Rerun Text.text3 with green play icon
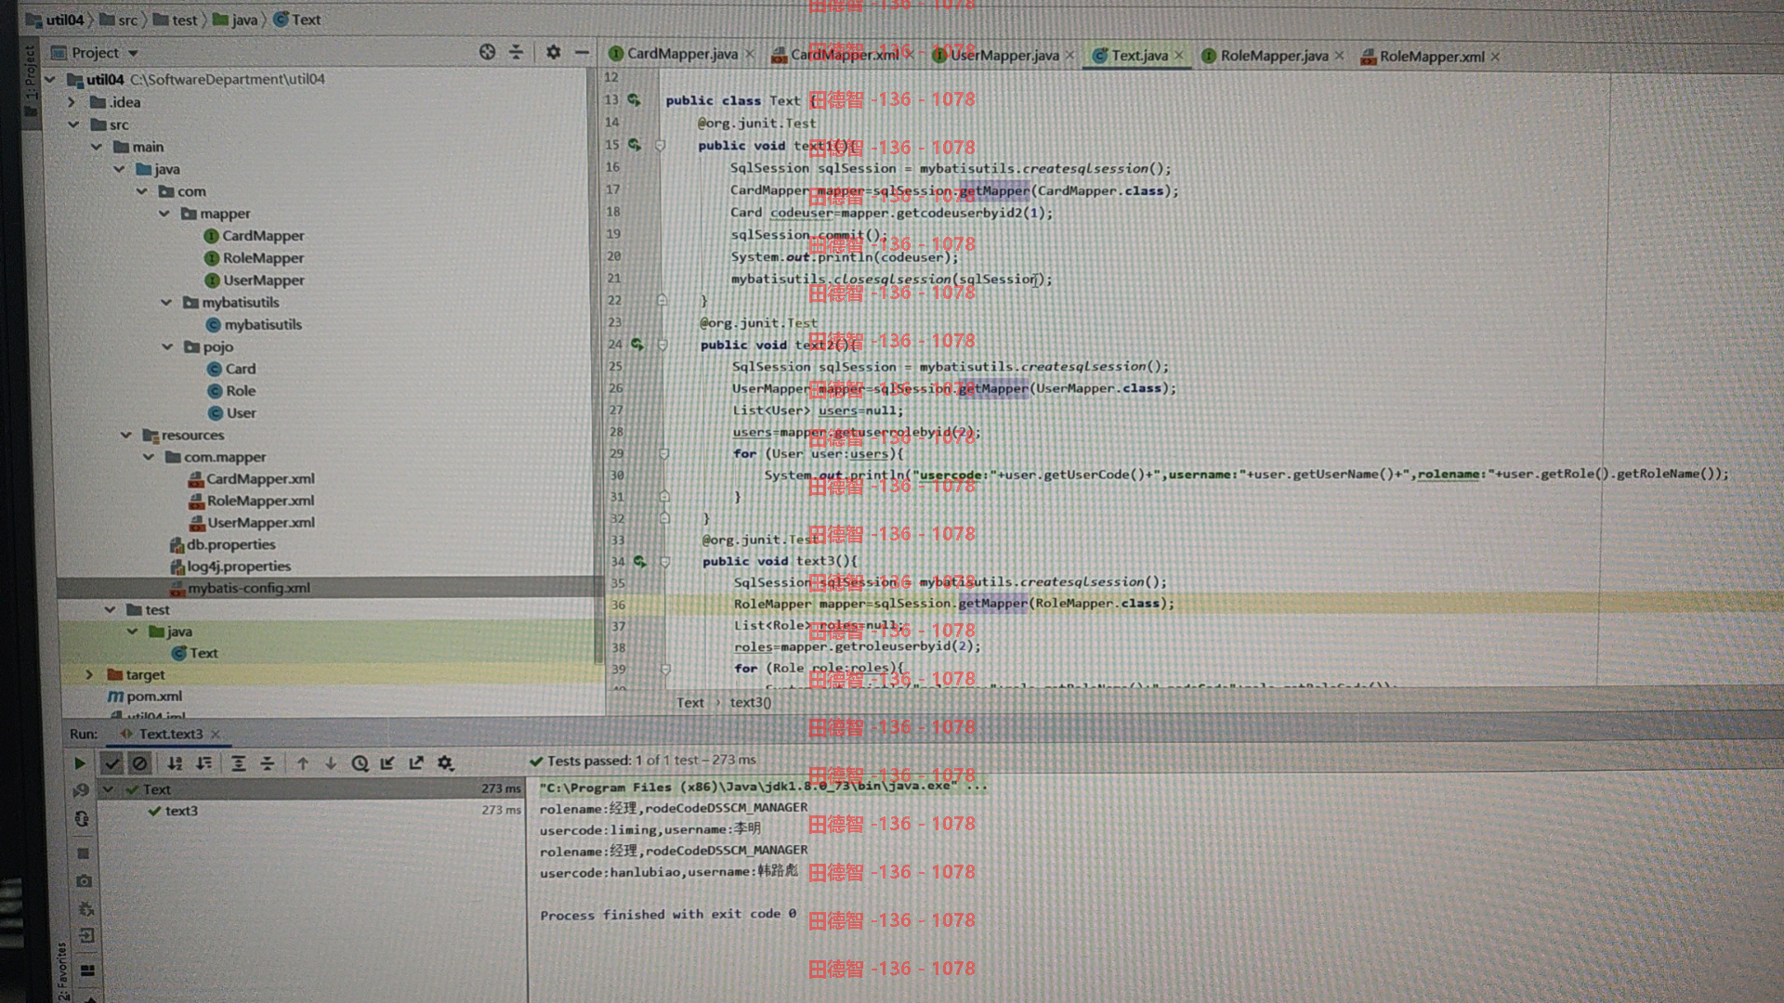The height and width of the screenshot is (1003, 1784). [80, 763]
